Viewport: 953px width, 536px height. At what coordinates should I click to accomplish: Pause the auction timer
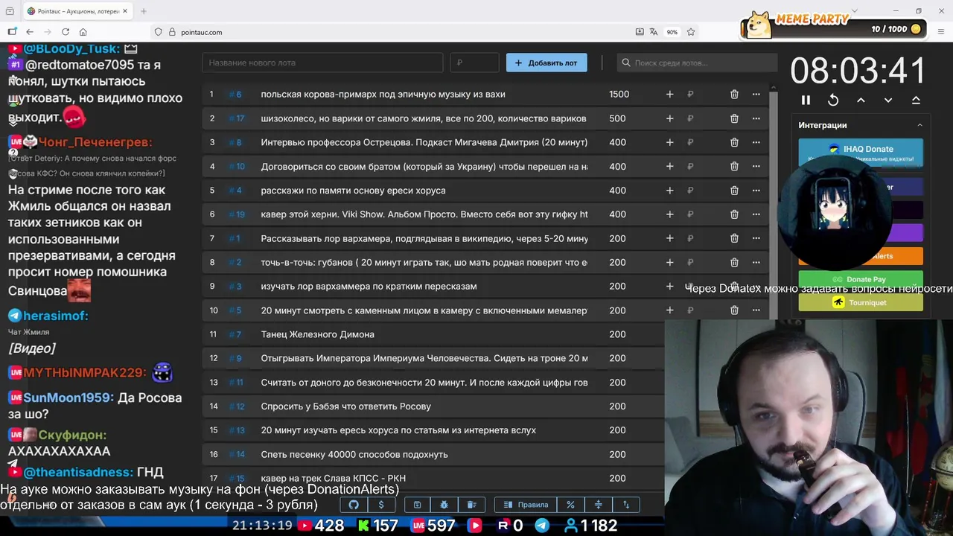pyautogui.click(x=806, y=100)
